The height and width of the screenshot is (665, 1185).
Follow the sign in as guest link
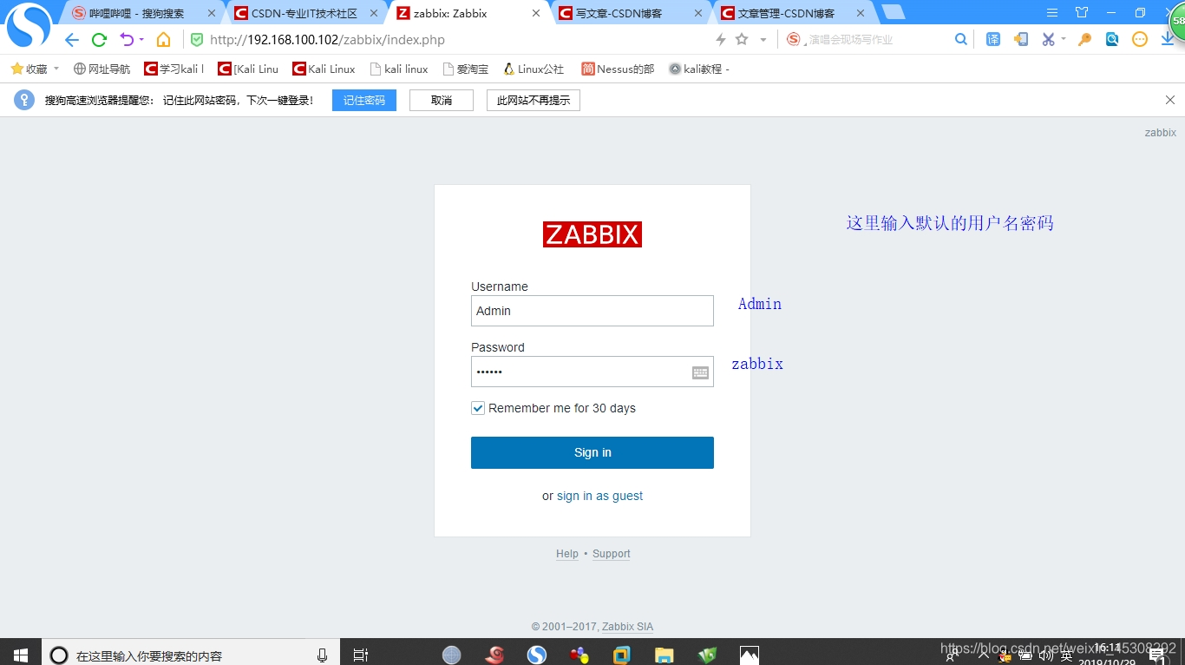coord(599,496)
